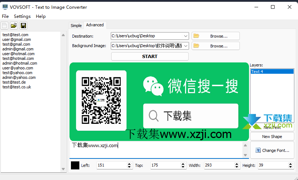Image resolution: width=298 pixels, height=180 pixels.
Task: Expand the Destination path dropdown
Action: pyautogui.click(x=186, y=36)
